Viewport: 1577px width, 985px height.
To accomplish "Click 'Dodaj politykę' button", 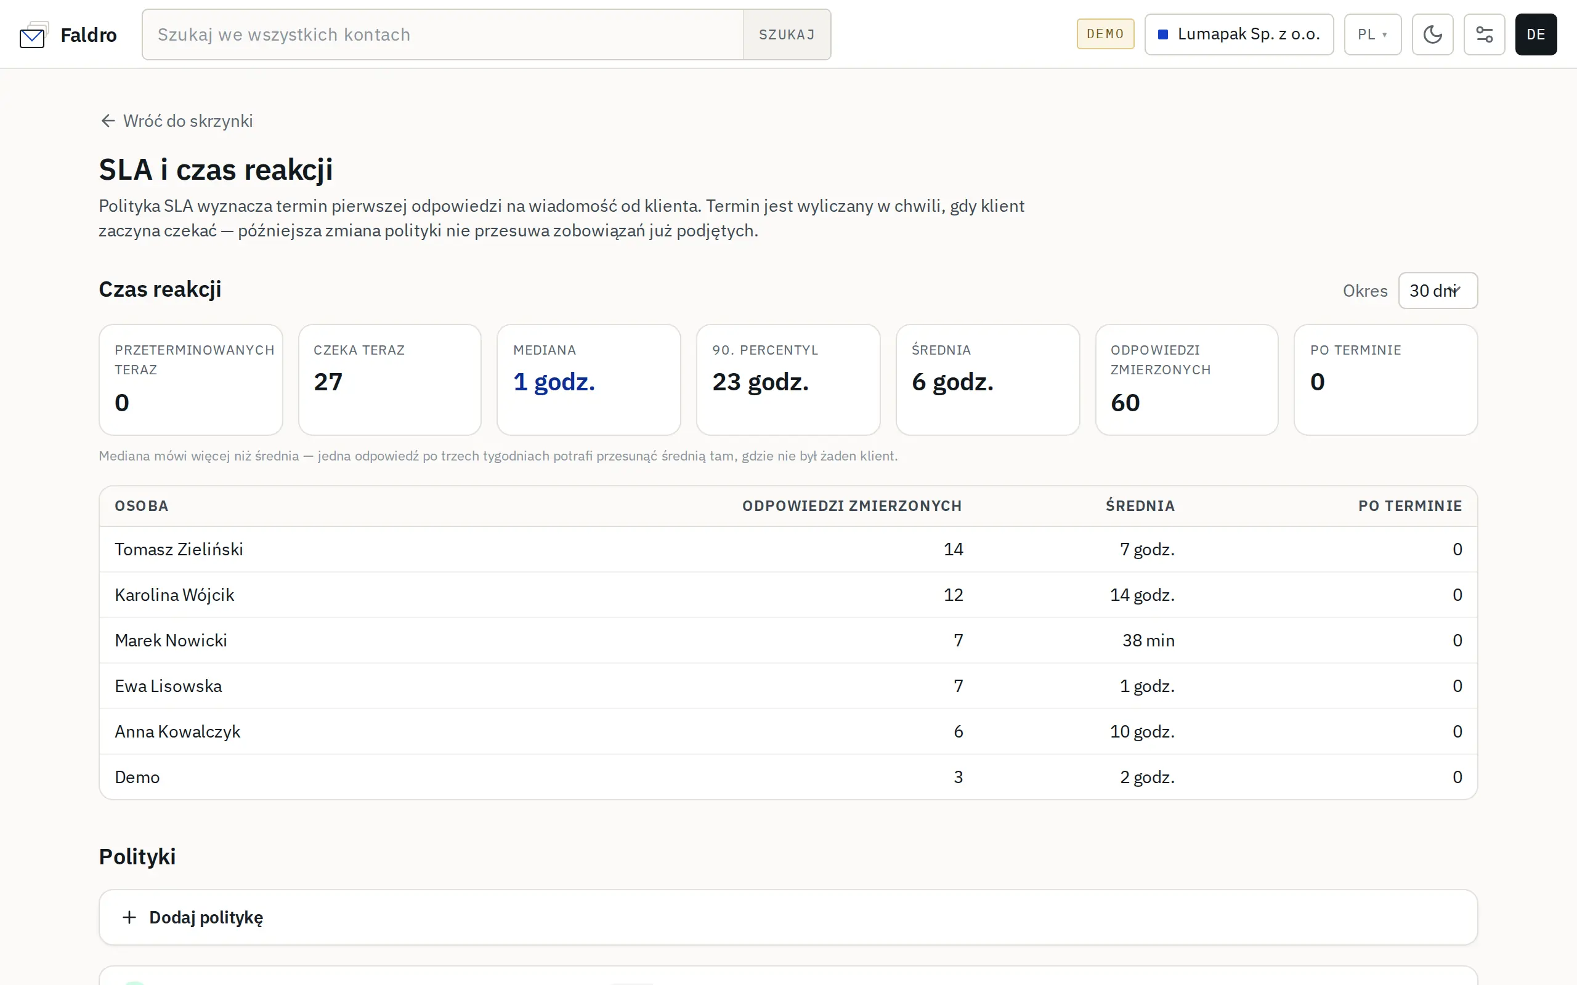I will coord(788,917).
